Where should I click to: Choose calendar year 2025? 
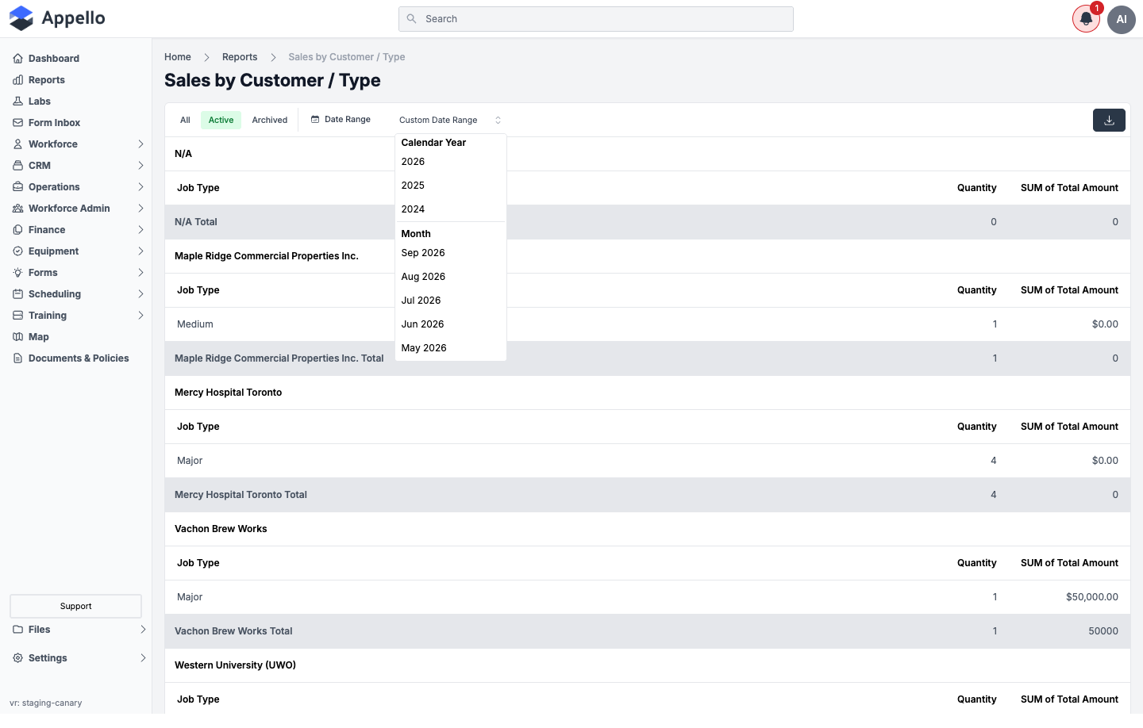450,186
